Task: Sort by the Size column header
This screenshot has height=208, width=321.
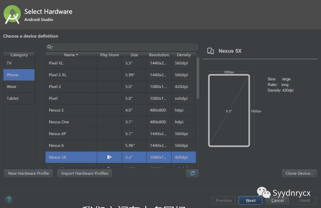Action: [134, 55]
